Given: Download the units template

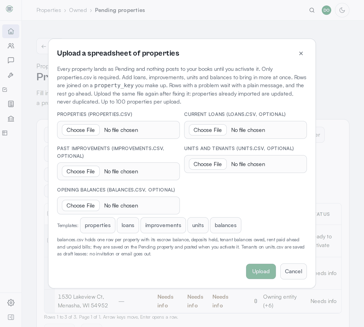Looking at the screenshot, I should click(198, 225).
